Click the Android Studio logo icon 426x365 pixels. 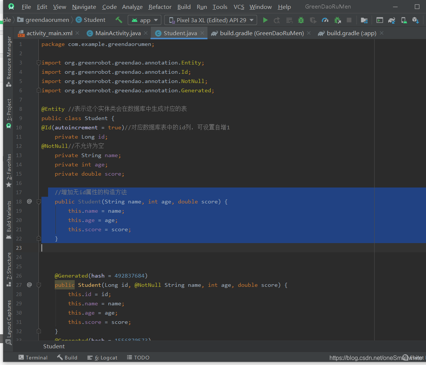tap(11, 7)
